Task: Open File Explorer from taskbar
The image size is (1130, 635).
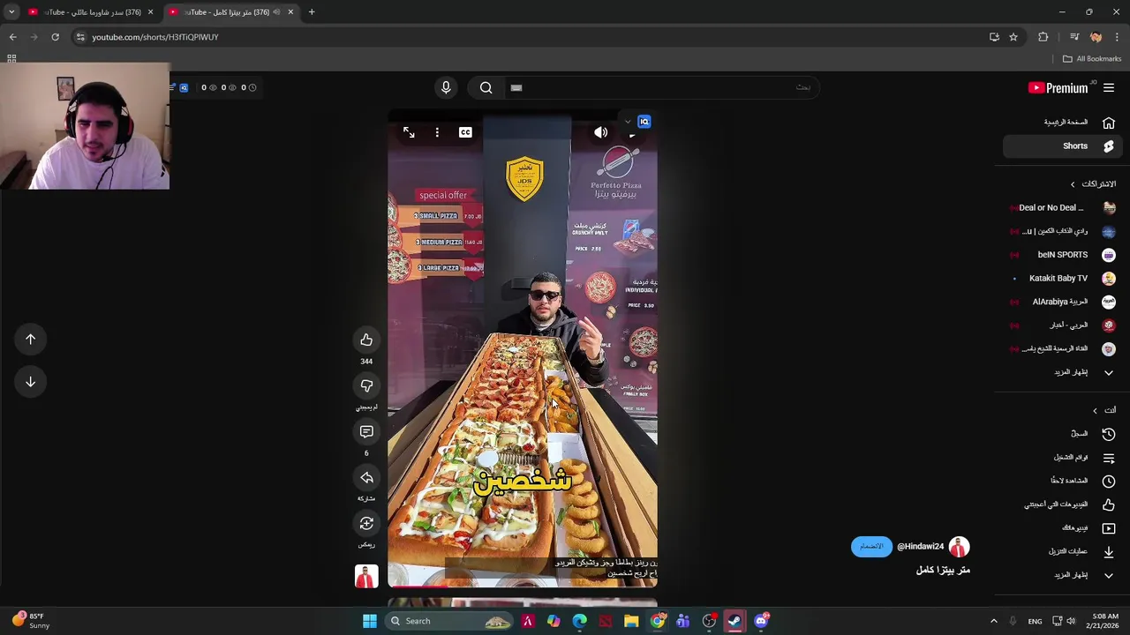Action: [631, 621]
